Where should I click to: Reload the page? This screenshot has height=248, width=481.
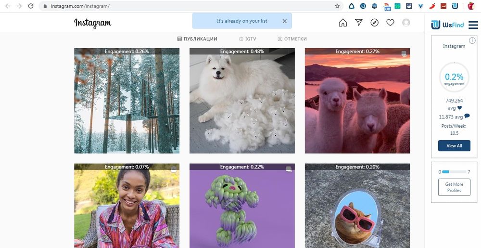31,6
